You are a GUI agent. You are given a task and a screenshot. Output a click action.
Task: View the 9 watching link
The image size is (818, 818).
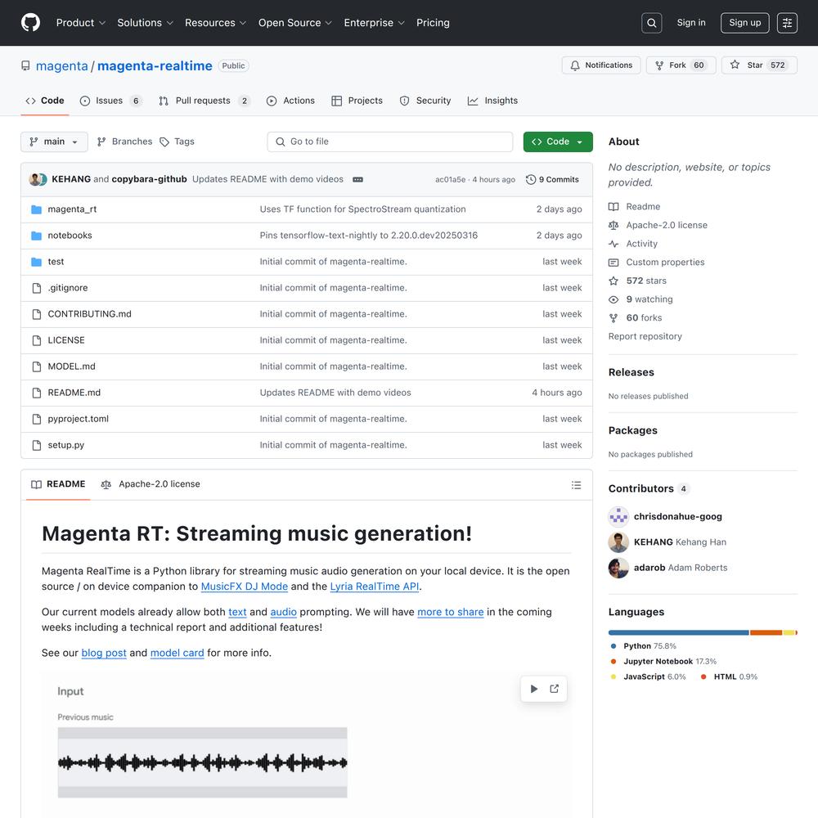pos(649,299)
